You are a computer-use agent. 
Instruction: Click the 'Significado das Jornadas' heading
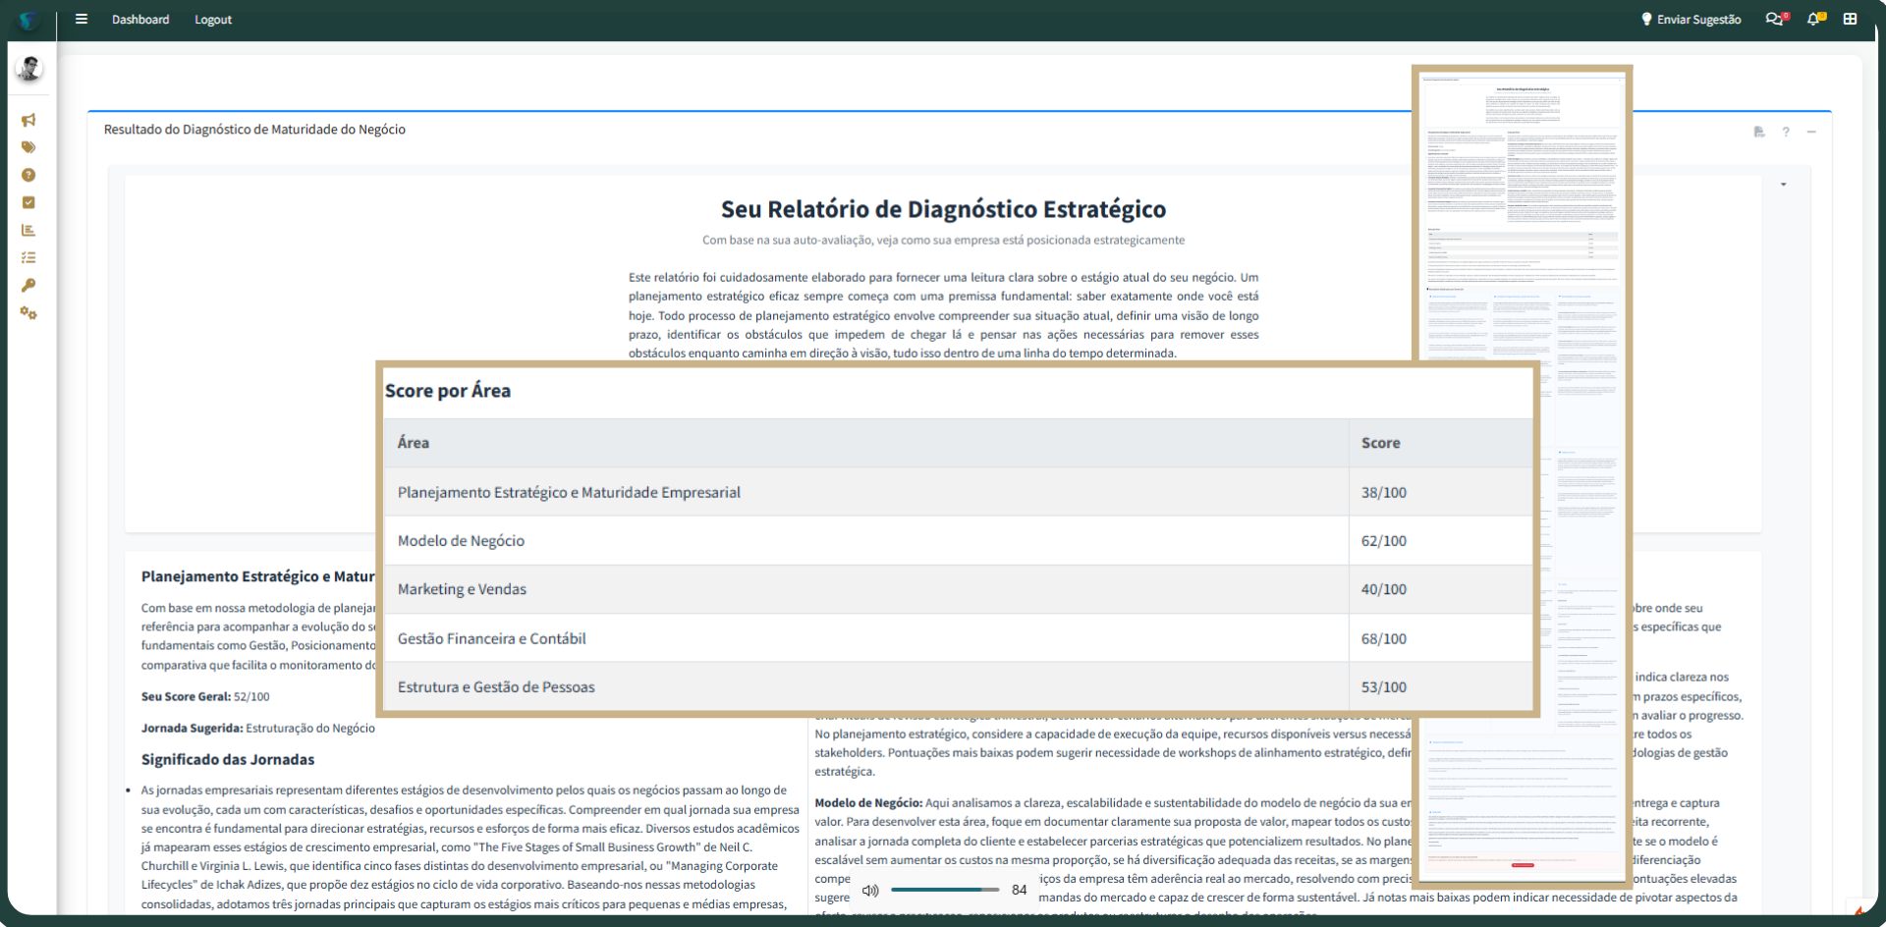(x=228, y=759)
